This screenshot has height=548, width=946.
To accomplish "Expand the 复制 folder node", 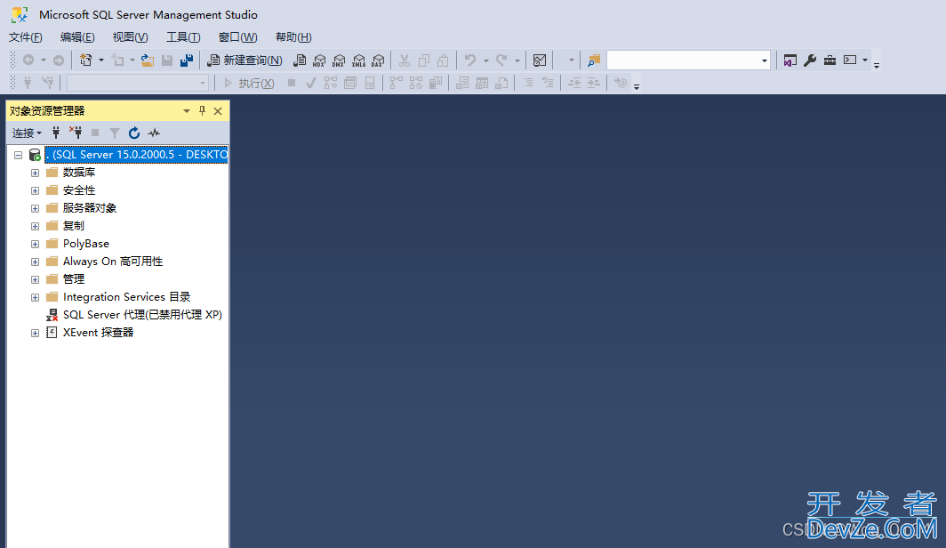I will tap(35, 226).
